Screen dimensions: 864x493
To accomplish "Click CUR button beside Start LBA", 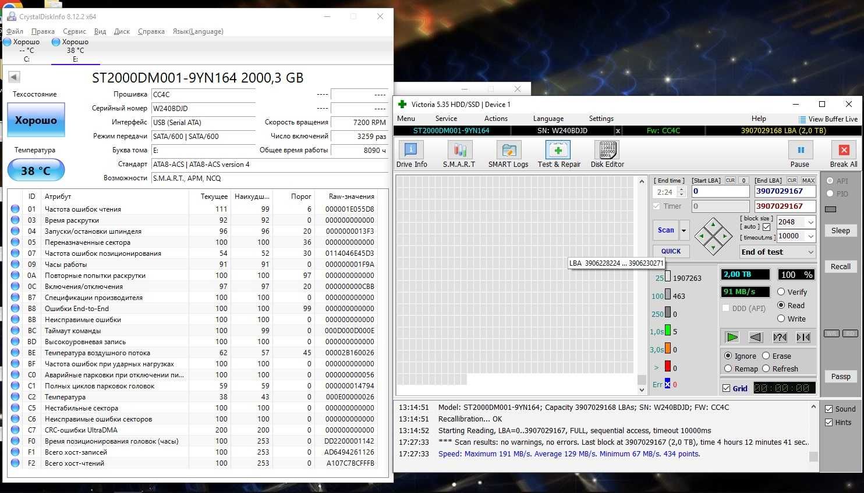I will (730, 180).
